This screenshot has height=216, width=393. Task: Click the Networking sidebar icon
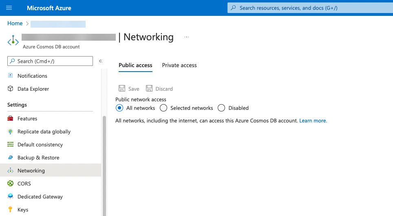tap(10, 170)
